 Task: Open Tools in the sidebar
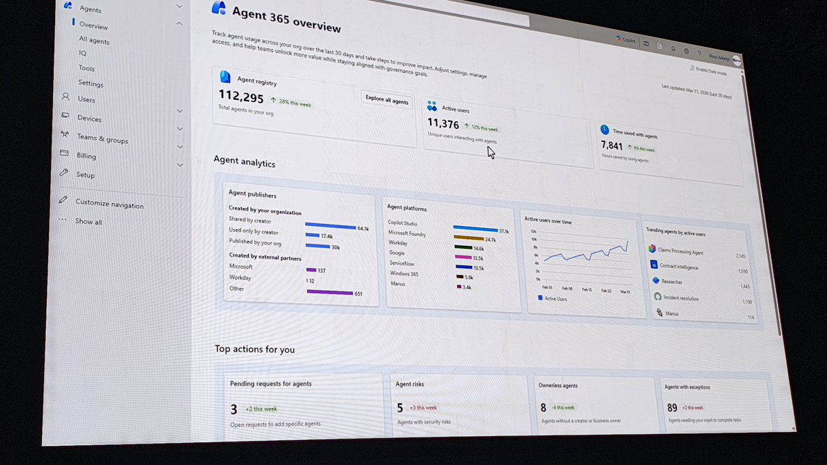click(x=87, y=68)
